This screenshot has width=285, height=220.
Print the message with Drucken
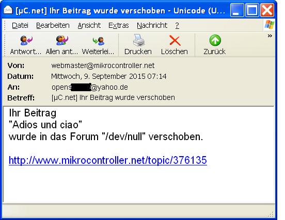[x=138, y=45]
